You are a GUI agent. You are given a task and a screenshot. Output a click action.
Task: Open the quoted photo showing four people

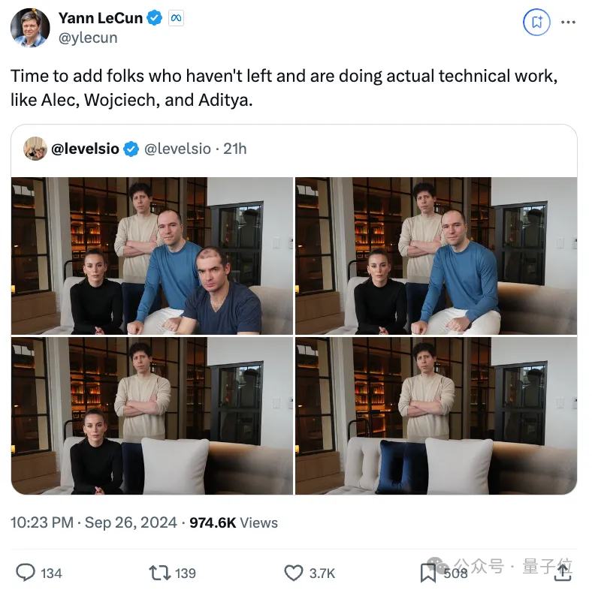(152, 256)
